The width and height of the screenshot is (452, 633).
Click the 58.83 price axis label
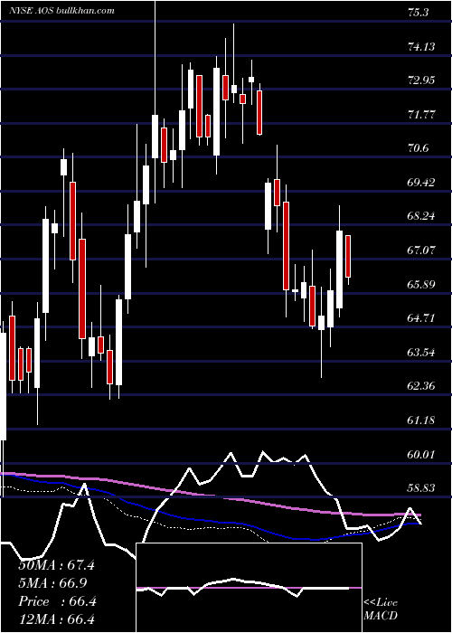[421, 488]
